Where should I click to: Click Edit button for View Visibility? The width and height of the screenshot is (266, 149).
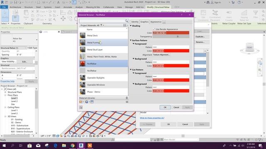click(x=25, y=62)
